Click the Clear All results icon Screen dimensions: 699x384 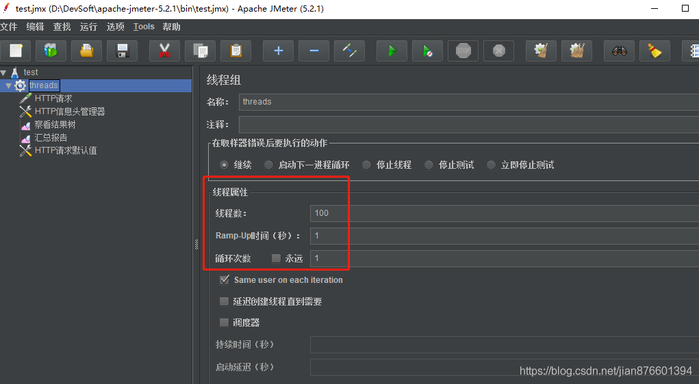[577, 51]
